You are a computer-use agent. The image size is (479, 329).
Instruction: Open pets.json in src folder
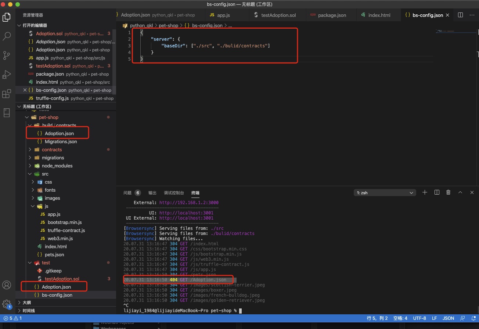pyautogui.click(x=54, y=254)
